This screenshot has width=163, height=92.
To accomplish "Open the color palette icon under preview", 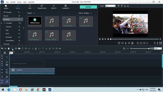I will pos(119,43).
